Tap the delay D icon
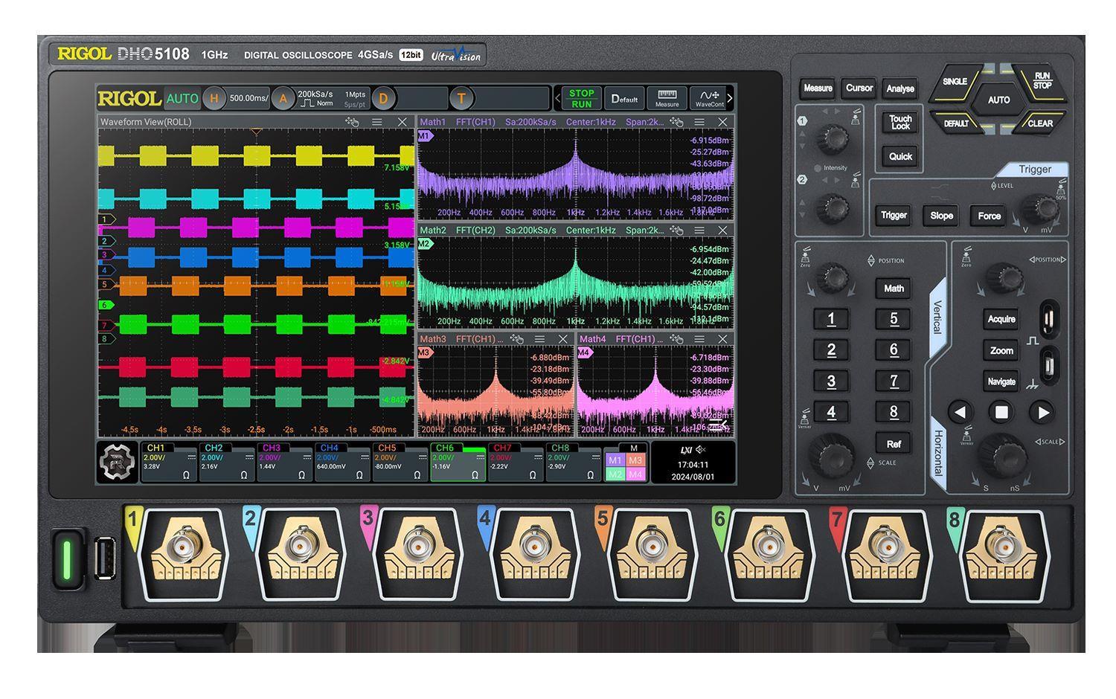1116x699 pixels. coord(383,98)
